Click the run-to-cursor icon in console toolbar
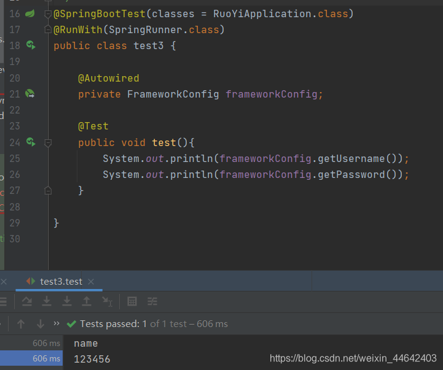443x370 pixels. tap(108, 301)
